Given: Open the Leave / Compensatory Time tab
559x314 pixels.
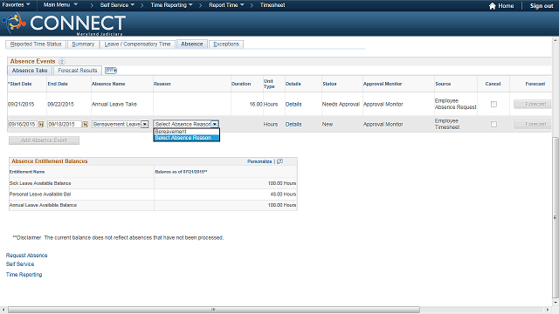Looking at the screenshot, I should 137,44.
